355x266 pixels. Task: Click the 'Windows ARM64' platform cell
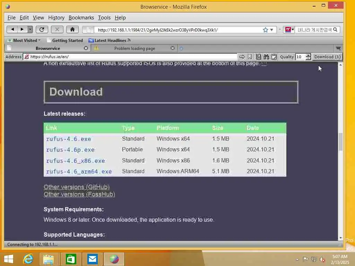coord(178,171)
